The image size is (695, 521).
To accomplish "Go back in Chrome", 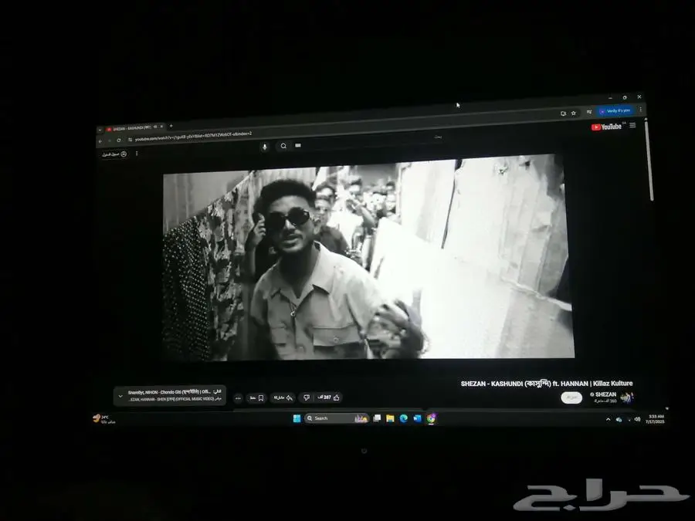I will click(x=100, y=141).
